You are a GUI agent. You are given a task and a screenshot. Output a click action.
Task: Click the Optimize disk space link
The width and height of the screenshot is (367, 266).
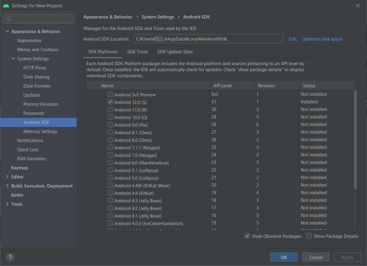pyautogui.click(x=322, y=39)
